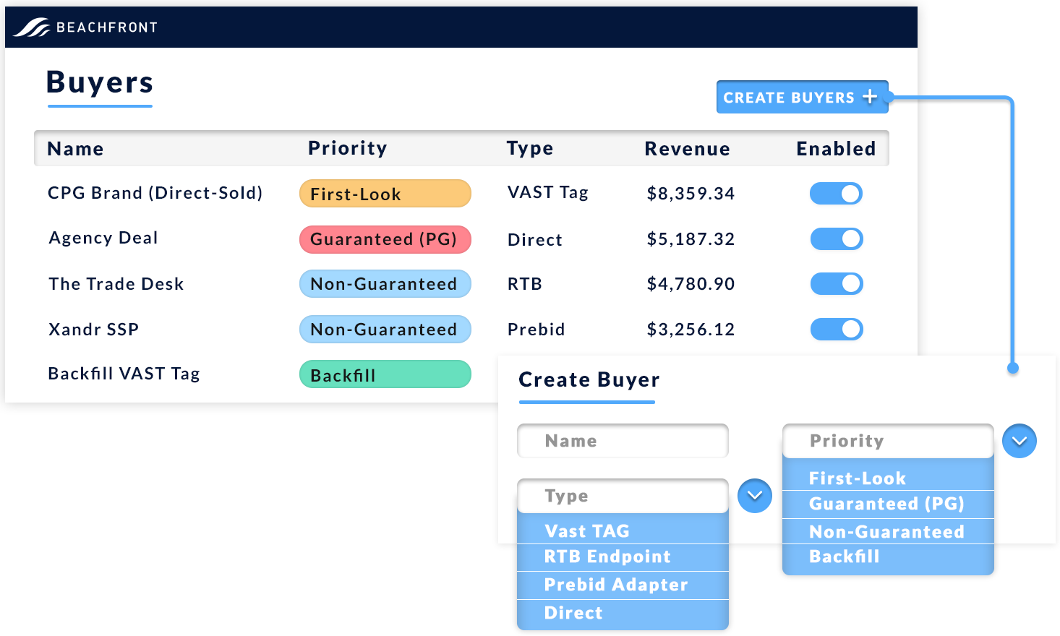Click the VAST Tag type cell

point(547,192)
